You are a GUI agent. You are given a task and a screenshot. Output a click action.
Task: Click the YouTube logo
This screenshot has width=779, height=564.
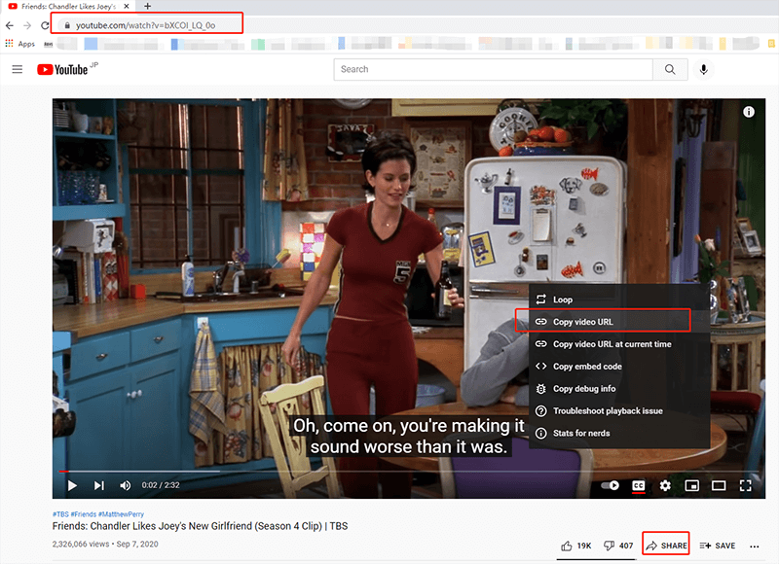(63, 69)
